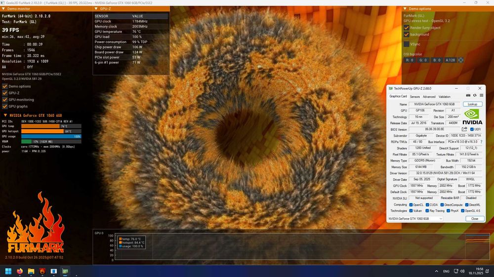The width and height of the screenshot is (494, 277).
Task: Open the clock and date flyout
Action: coord(476,271)
